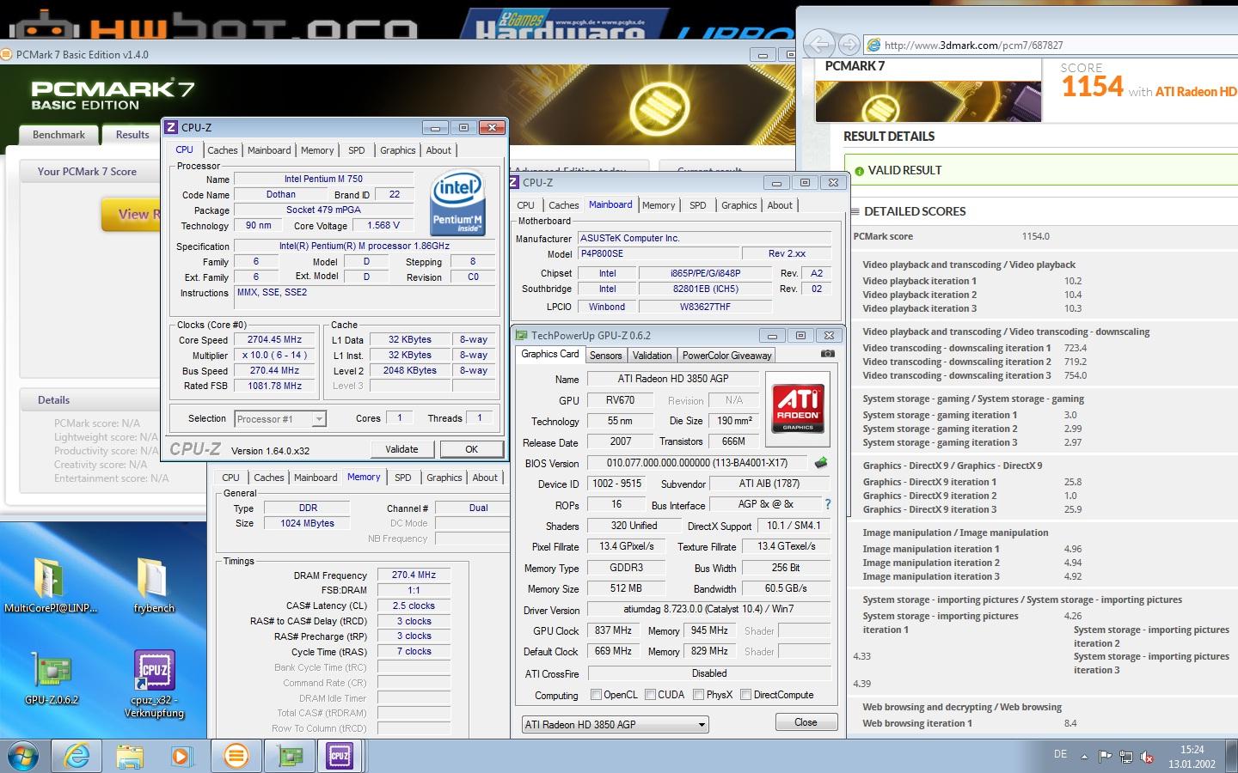Switch to GPU-Z taskbar button
Screen dimensions: 1238x773
click(x=289, y=757)
